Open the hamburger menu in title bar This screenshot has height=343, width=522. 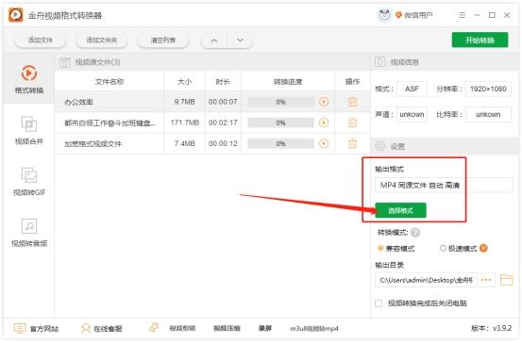(x=463, y=15)
